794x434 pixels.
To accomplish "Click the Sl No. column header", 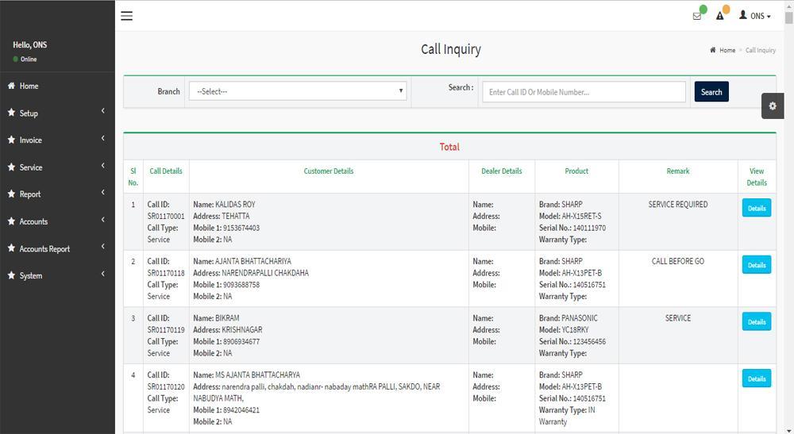I will point(133,176).
